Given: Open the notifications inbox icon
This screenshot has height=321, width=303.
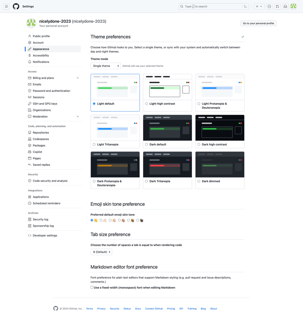Looking at the screenshot, I should [x=285, y=6].
